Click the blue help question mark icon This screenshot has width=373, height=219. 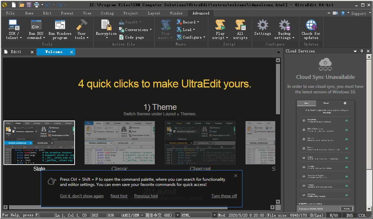point(343,13)
